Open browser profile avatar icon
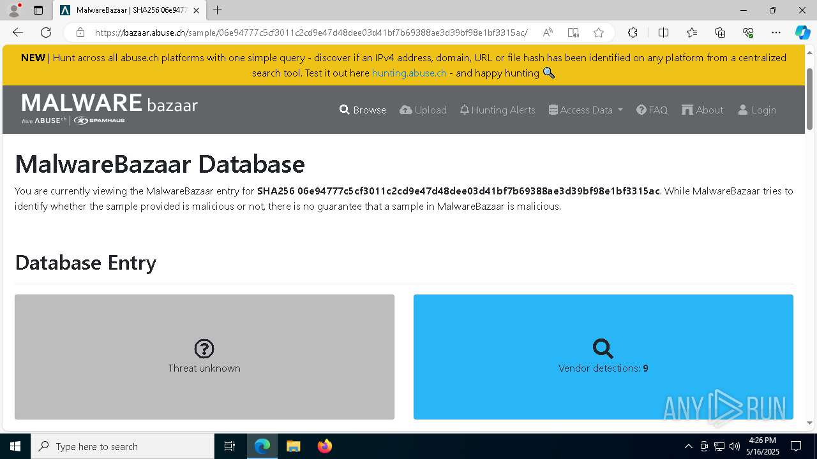 (14, 10)
